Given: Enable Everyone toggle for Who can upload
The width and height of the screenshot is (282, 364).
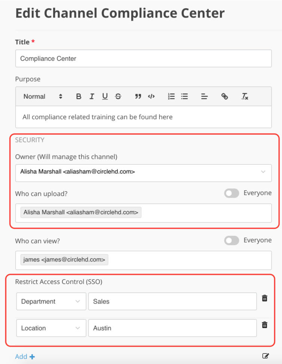Looking at the screenshot, I should point(232,193).
